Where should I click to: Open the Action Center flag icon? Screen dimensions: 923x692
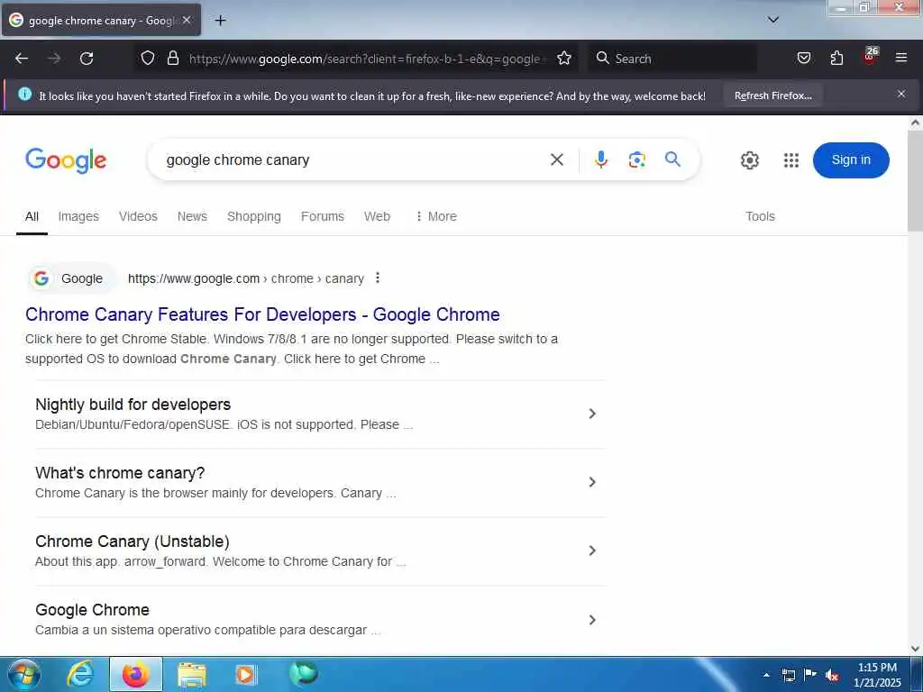810,674
